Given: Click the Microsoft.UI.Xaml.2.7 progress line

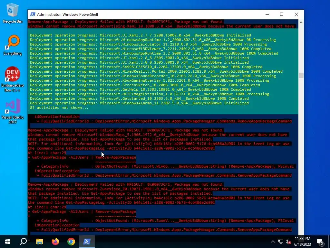Looking at the screenshot, I should 141,35.
